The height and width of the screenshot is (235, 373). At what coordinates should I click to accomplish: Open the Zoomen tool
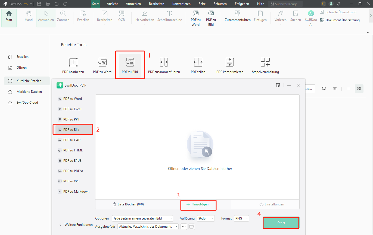(x=63, y=17)
